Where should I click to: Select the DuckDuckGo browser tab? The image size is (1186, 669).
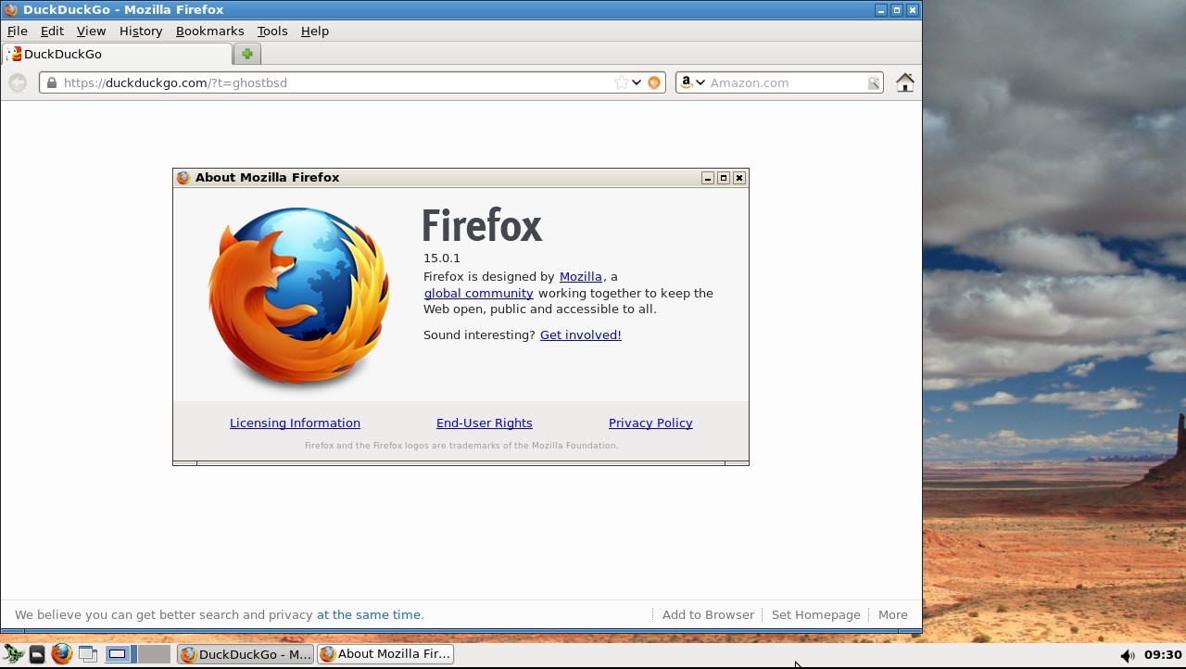pos(117,54)
